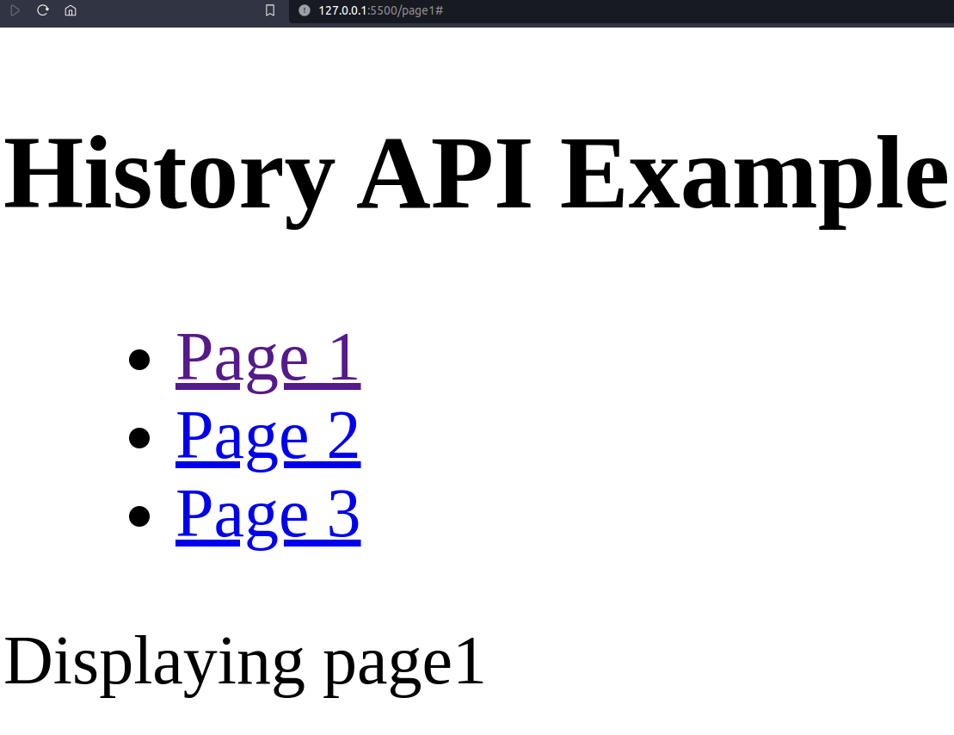Click the info badge inside the address bar

point(302,11)
